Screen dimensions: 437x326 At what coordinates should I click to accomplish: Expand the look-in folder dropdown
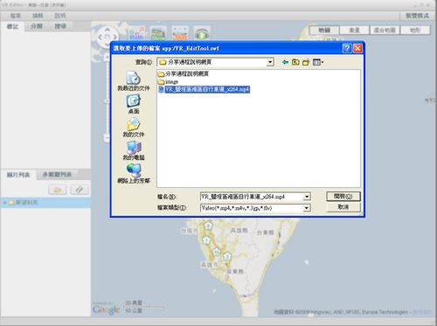click(270, 62)
